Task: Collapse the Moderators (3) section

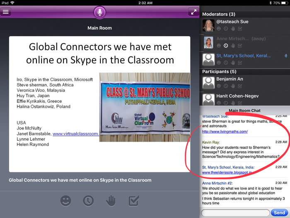Action: click(218, 14)
